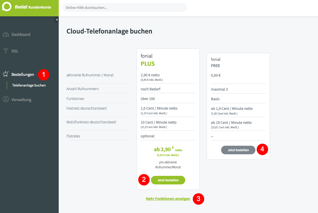This screenshot has height=213, width=318.
Task: Click the 'Flatrates' row label
Action: click(x=73, y=136)
